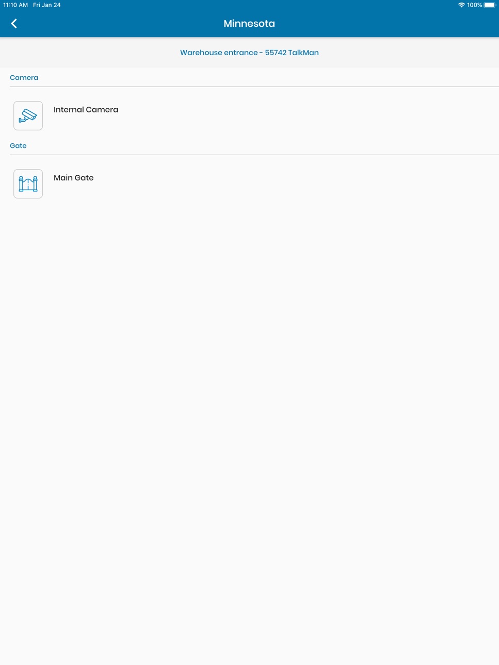Screen dimensions: 499x665
Task: Tap the Gate section heading
Action: (18, 145)
